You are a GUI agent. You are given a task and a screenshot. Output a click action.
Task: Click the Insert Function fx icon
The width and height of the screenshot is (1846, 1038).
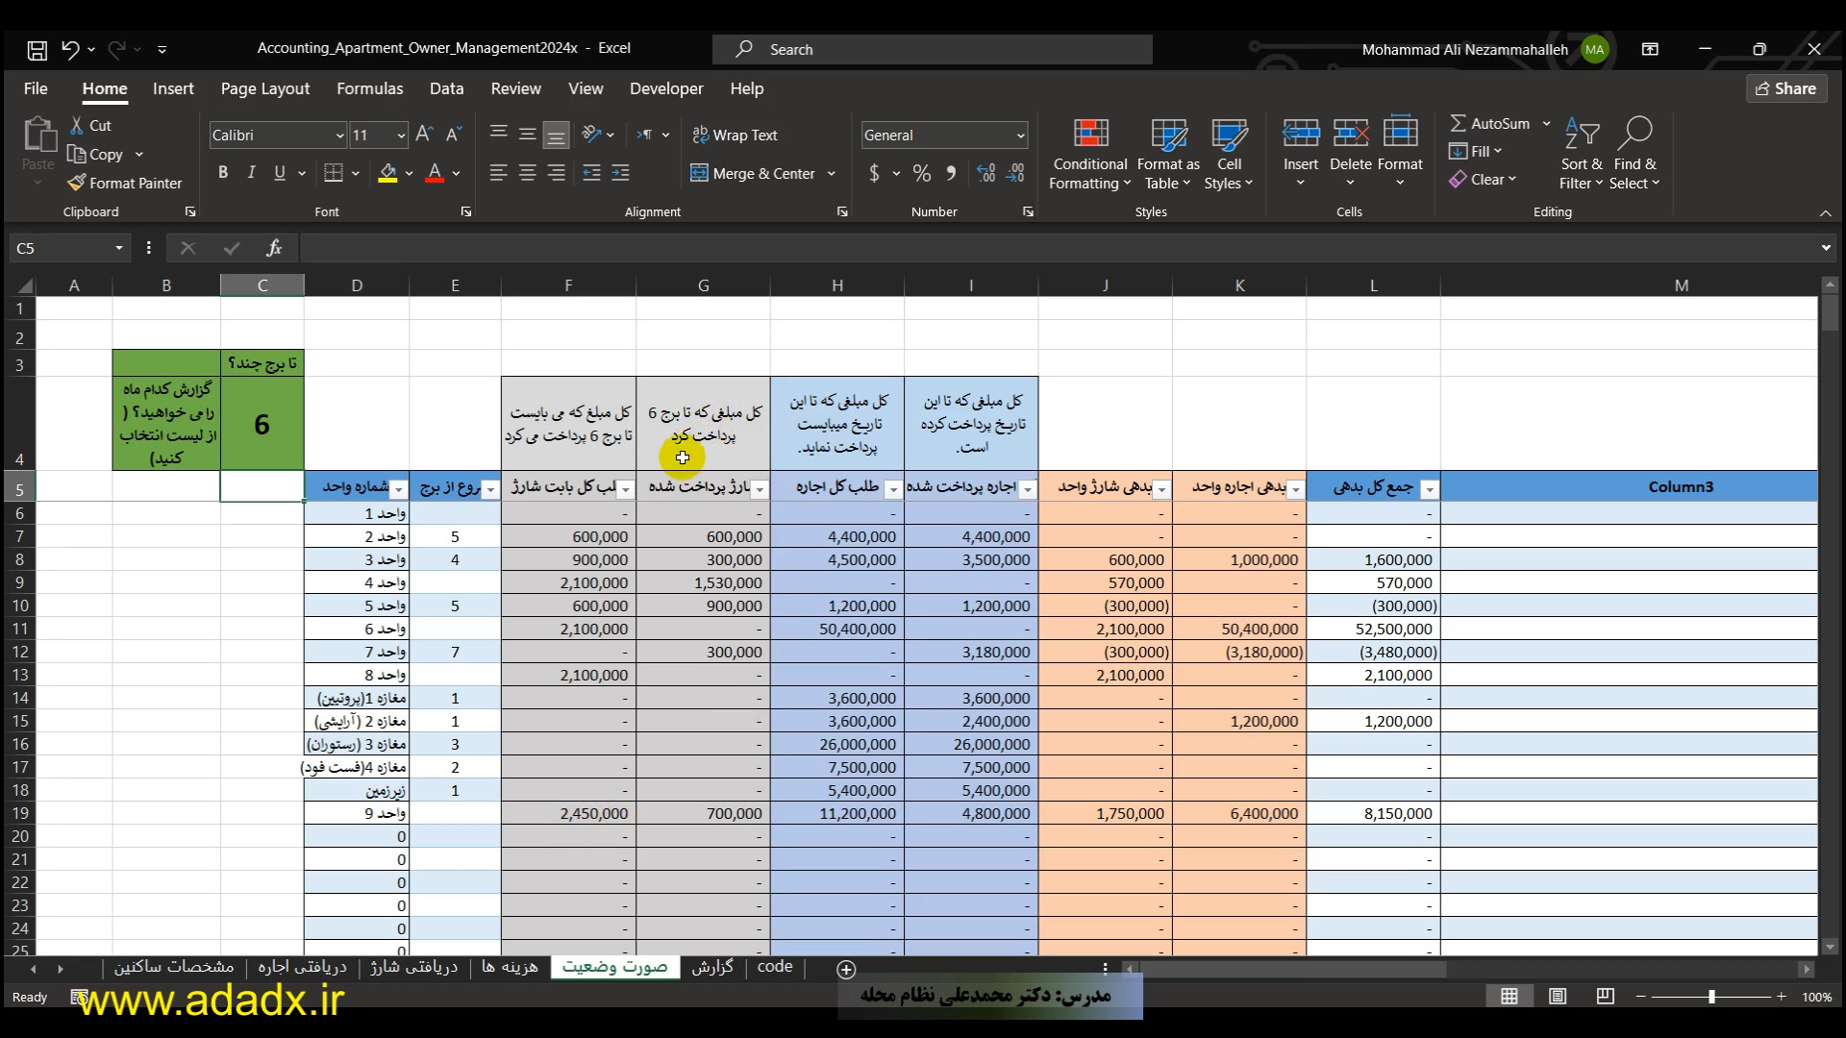274,248
